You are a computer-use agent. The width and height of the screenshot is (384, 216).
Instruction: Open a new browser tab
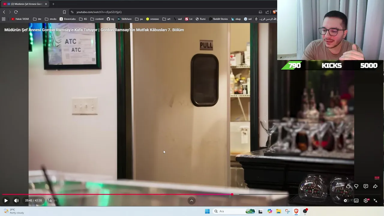53,4
